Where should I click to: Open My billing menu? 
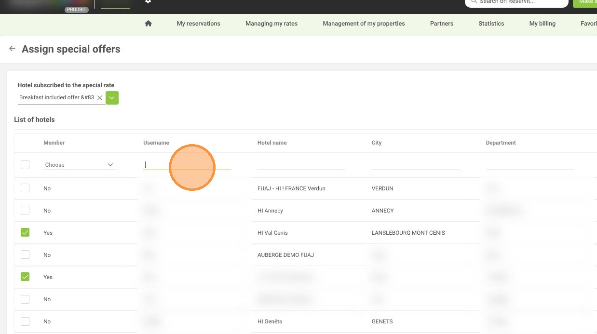click(542, 23)
